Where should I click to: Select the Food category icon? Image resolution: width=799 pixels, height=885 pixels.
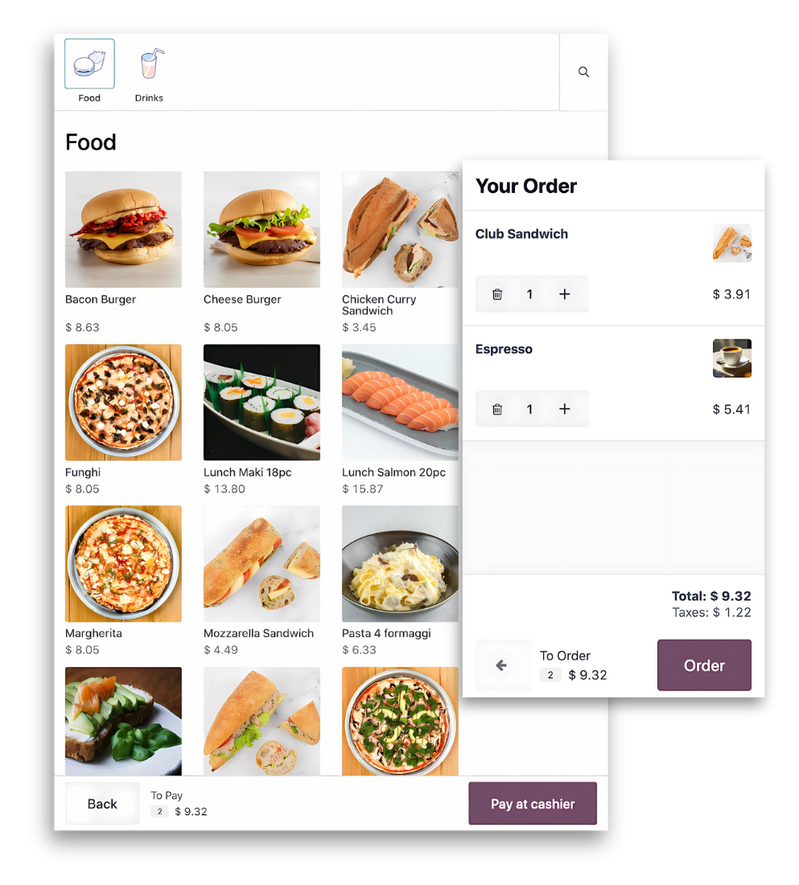click(x=89, y=64)
